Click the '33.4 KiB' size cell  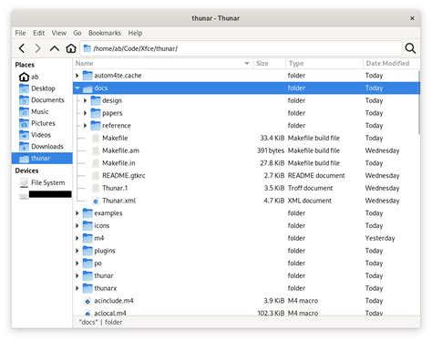pyautogui.click(x=272, y=138)
